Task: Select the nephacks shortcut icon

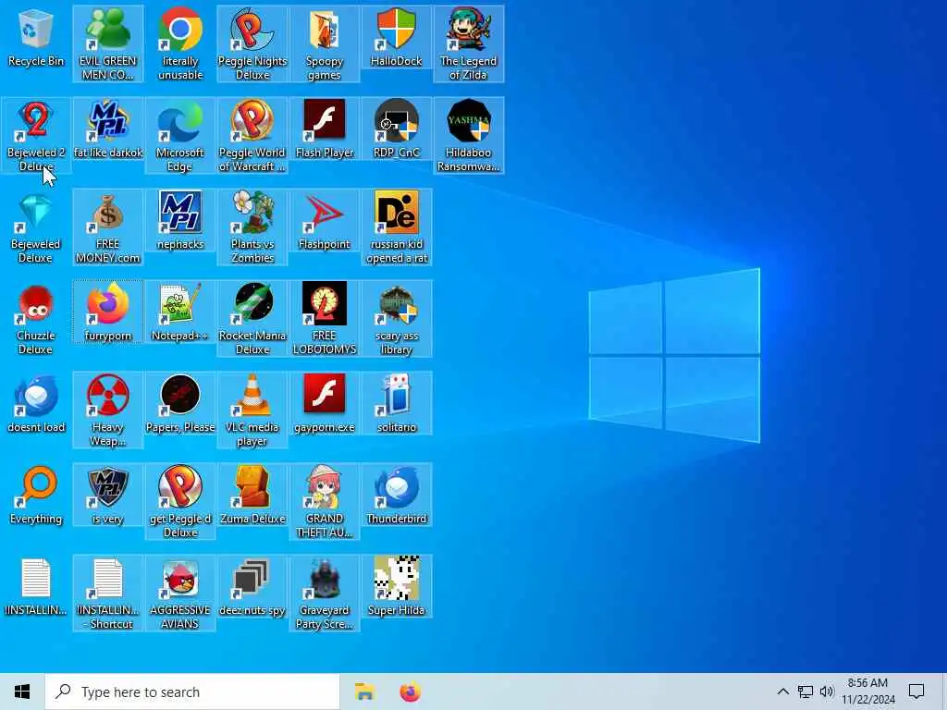Action: point(180,221)
